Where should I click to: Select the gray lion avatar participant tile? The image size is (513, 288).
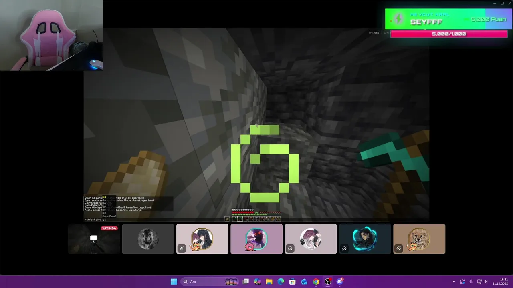coord(148,239)
